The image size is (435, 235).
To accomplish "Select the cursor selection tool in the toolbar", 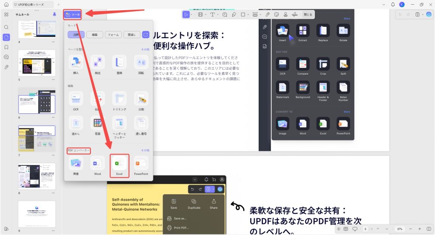I will (186, 14).
